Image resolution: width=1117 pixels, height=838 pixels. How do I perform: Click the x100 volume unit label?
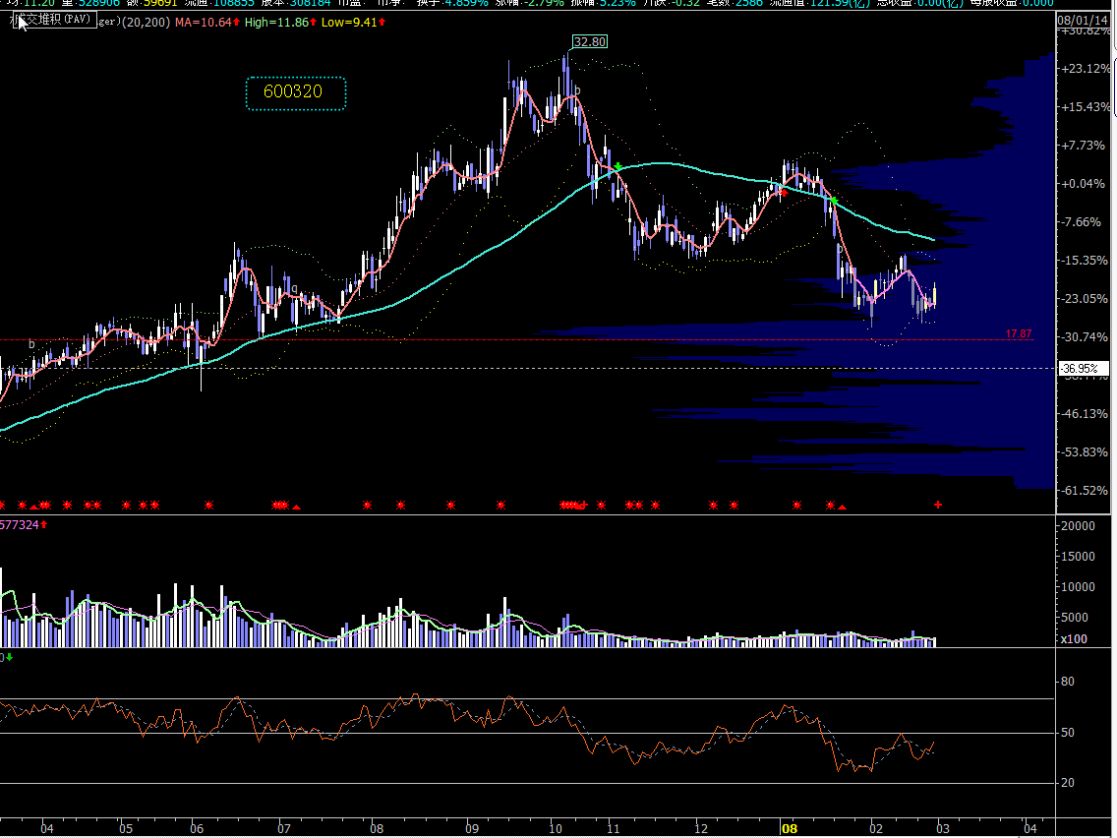[1074, 639]
